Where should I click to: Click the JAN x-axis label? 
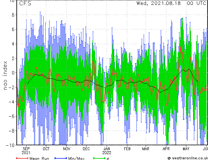pyautogui.click(x=107, y=149)
